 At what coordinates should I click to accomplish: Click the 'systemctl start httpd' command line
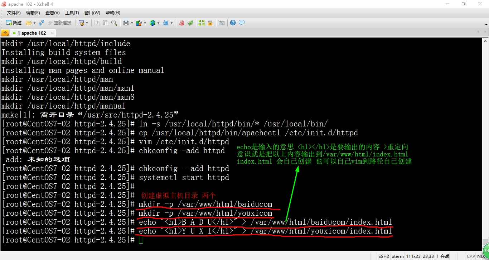click(x=184, y=177)
